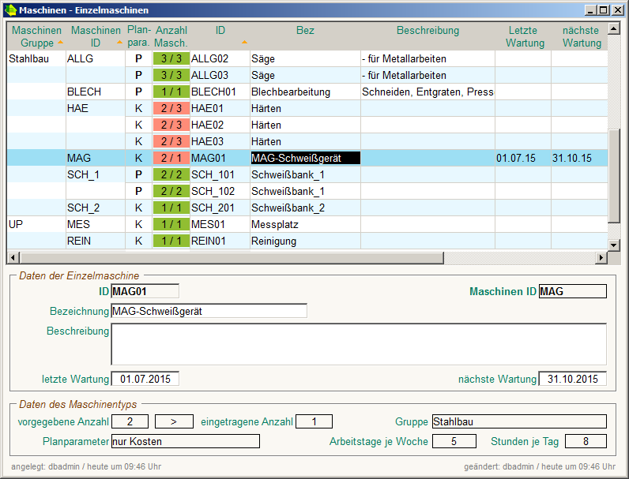
Task: Click the Blechbearbeitung designation cell
Action: pyautogui.click(x=305, y=92)
